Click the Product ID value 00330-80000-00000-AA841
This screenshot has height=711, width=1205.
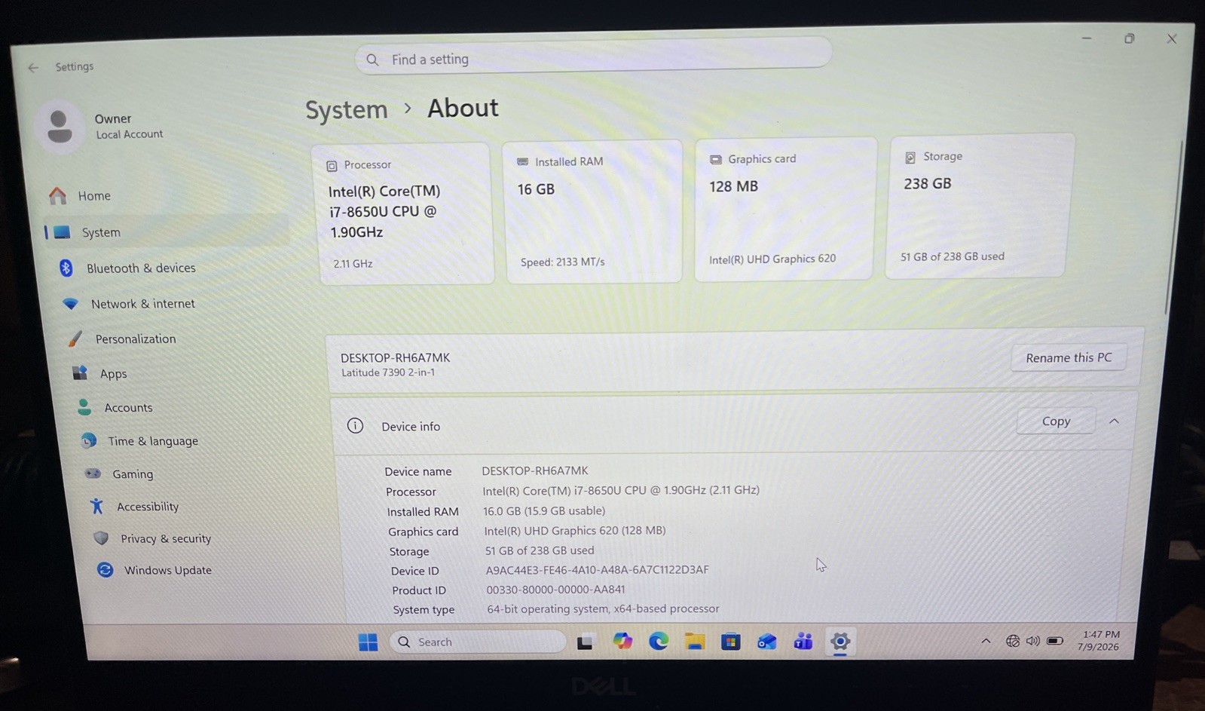[x=555, y=589]
